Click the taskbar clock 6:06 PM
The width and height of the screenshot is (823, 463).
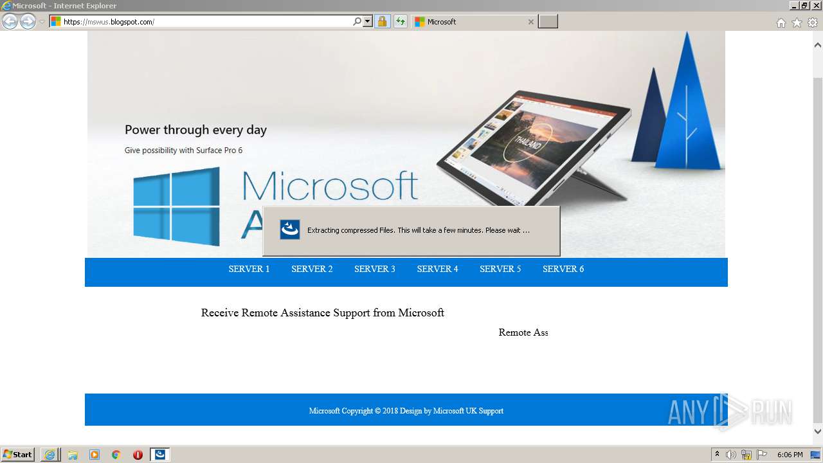click(790, 455)
